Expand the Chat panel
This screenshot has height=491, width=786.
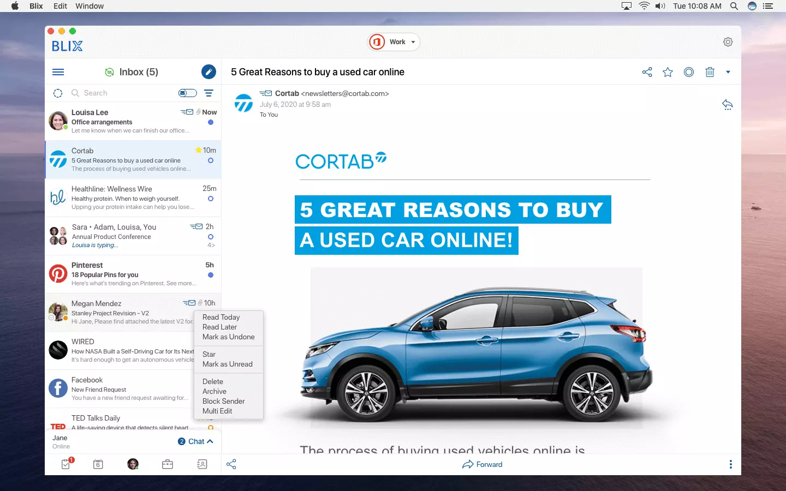(195, 441)
